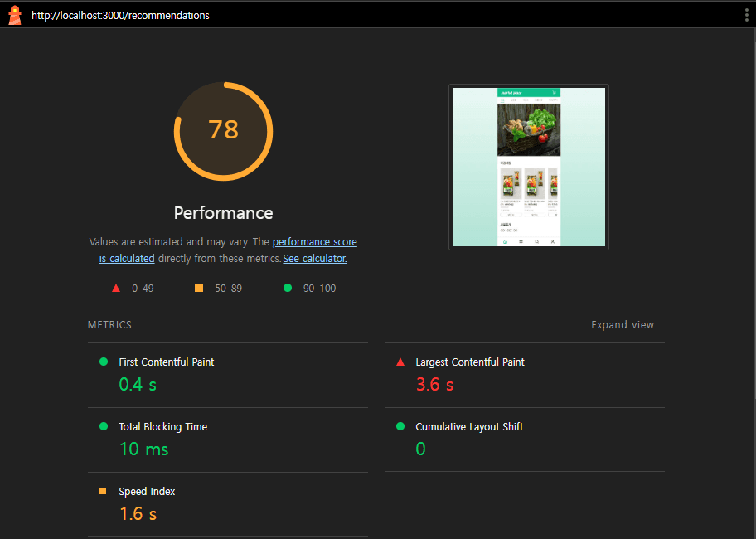The width and height of the screenshot is (756, 539).
Task: Open the 'performance score is calculated' link
Action: click(x=314, y=242)
